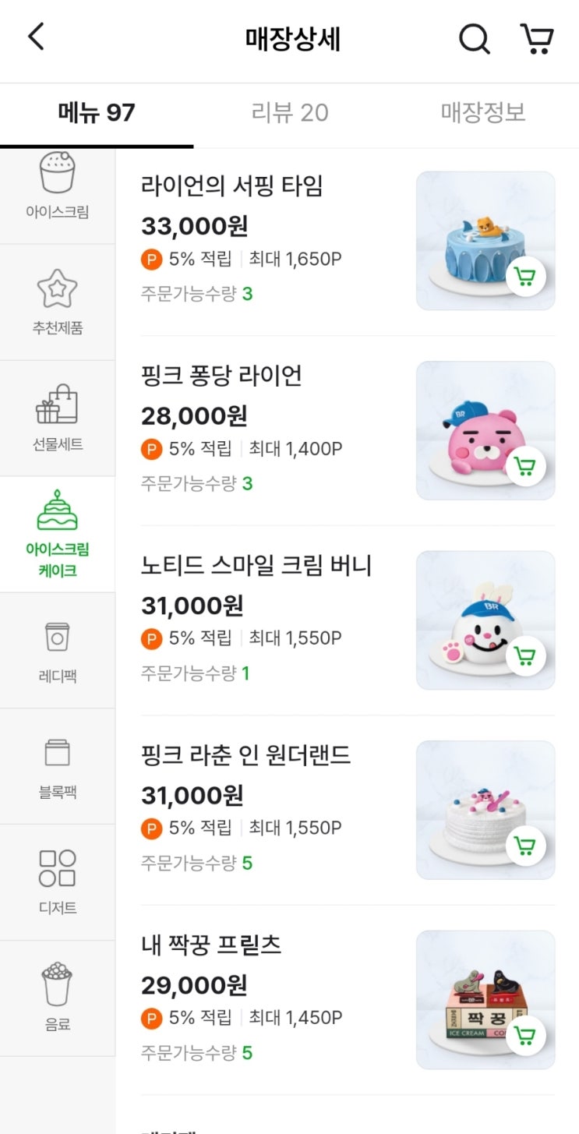
Task: Go to 레디팩 category
Action: pos(58,651)
